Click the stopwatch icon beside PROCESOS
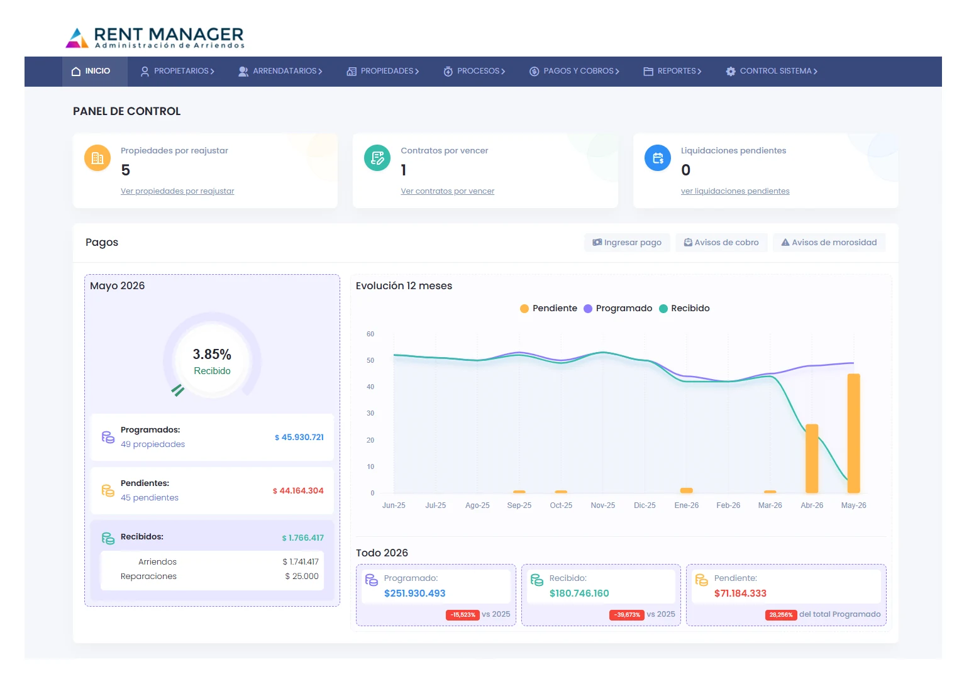Screen dimensions: 964x679 (448, 71)
